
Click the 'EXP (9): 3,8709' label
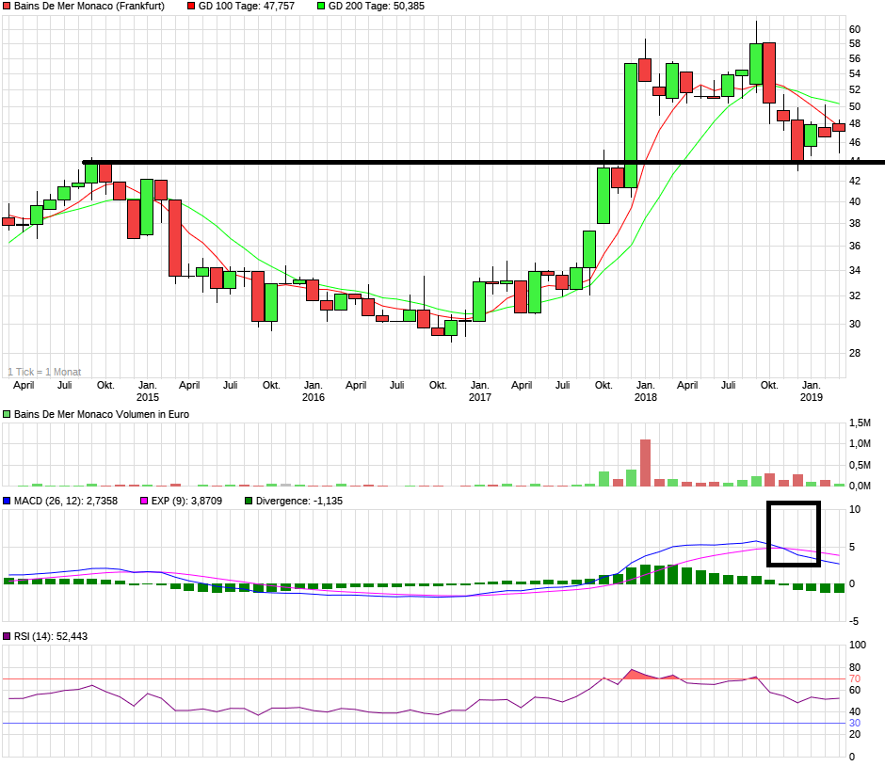(x=186, y=501)
